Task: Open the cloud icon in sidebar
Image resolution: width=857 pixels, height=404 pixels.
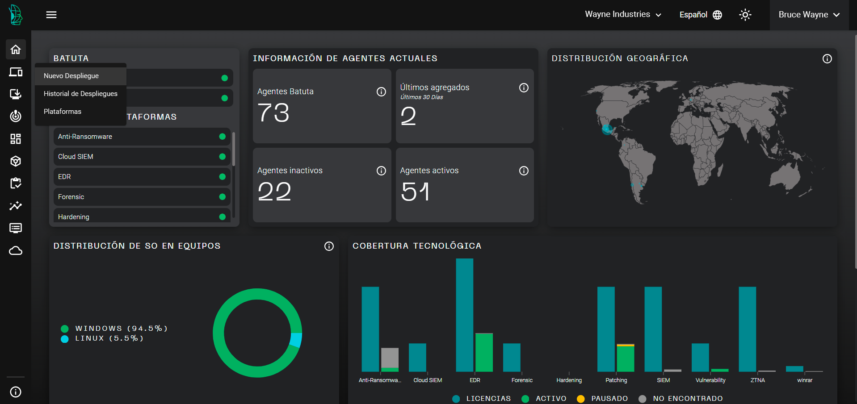Action: 16,250
